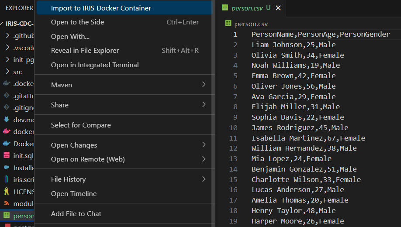Click the iris.script file icon

click(x=6, y=179)
